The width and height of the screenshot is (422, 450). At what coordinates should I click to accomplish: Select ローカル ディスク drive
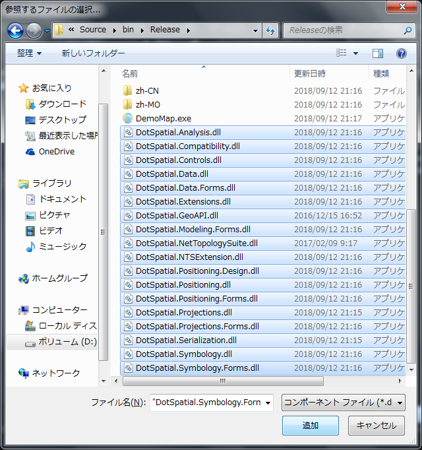pos(61,326)
